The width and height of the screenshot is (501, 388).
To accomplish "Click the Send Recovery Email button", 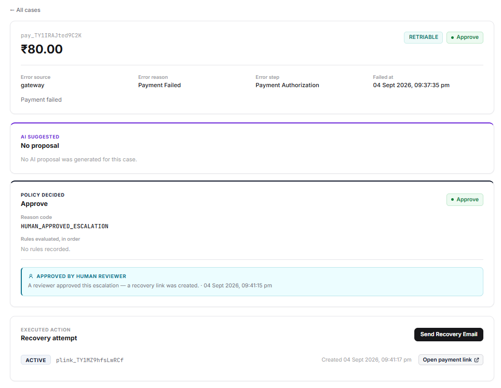I will (x=449, y=335).
